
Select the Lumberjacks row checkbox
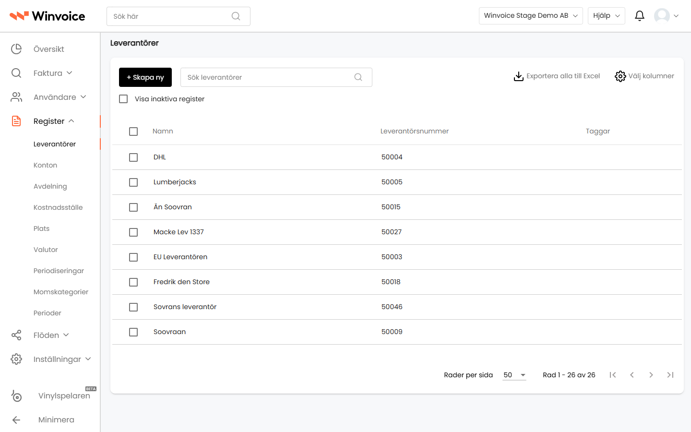pos(133,182)
